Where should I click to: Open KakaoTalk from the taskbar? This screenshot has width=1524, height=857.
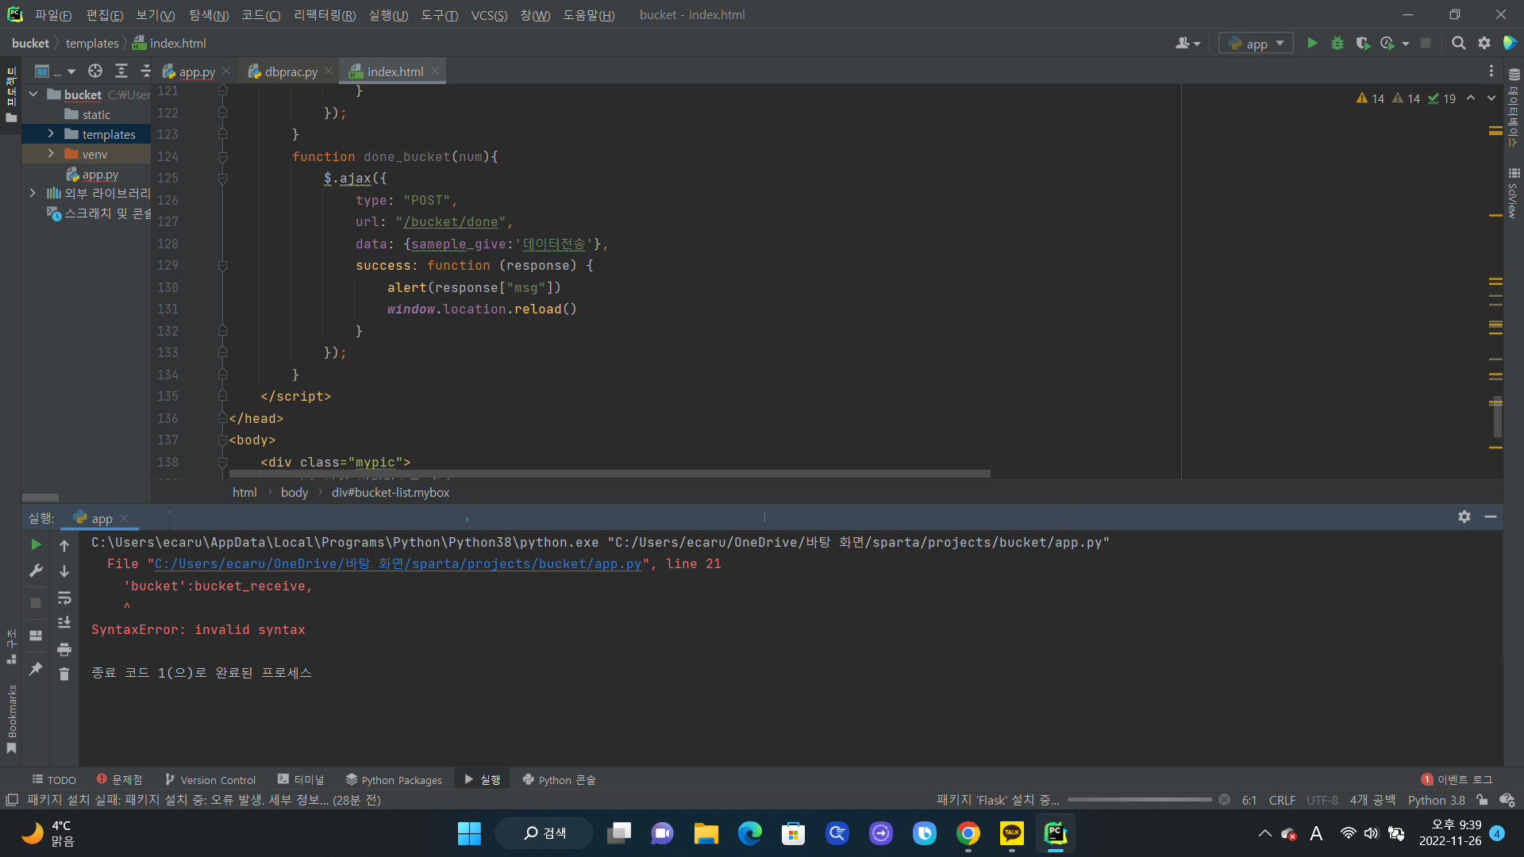[x=1011, y=833]
